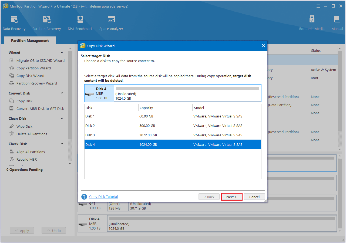Image resolution: width=346 pixels, height=243 pixels.
Task: Select Disk 3 row with 3072.00 GB
Action: pyautogui.click(x=173, y=135)
